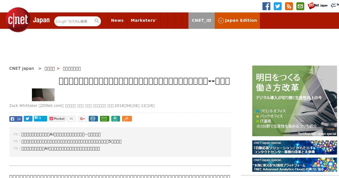
Task: Email the article with envelope icon
Action: pyautogui.click(x=105, y=119)
